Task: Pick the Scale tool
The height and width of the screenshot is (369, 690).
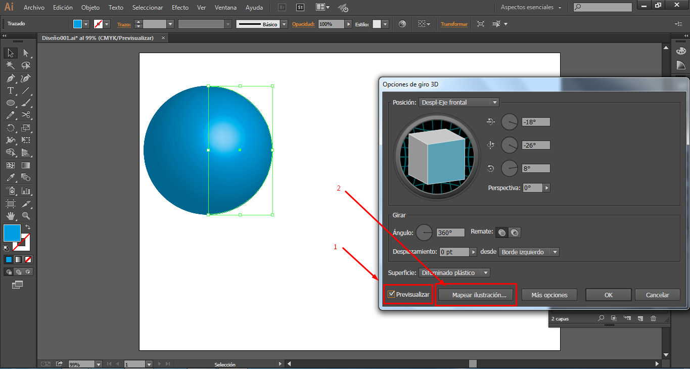Action: click(26, 128)
